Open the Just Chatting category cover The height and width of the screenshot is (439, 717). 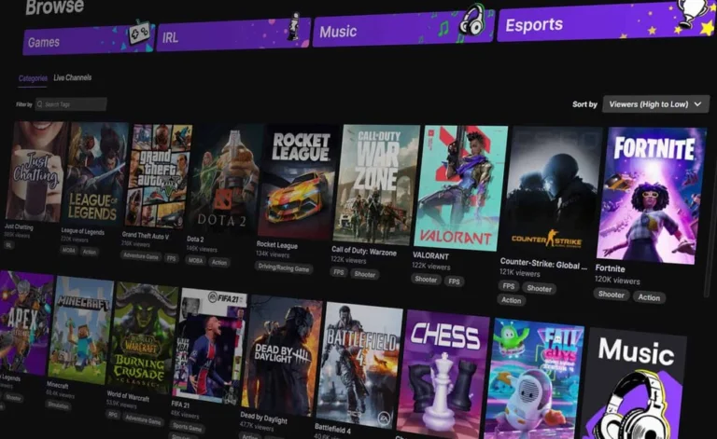click(x=36, y=171)
